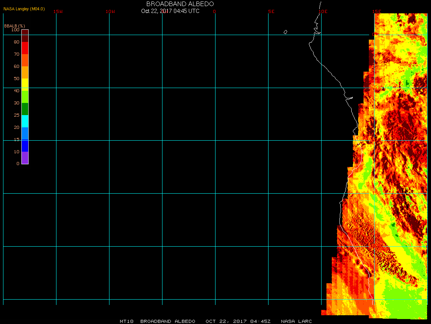The height and width of the screenshot is (324, 431).
Task: Select the yellow 40–50% legend swatch
Action: pos(25,84)
